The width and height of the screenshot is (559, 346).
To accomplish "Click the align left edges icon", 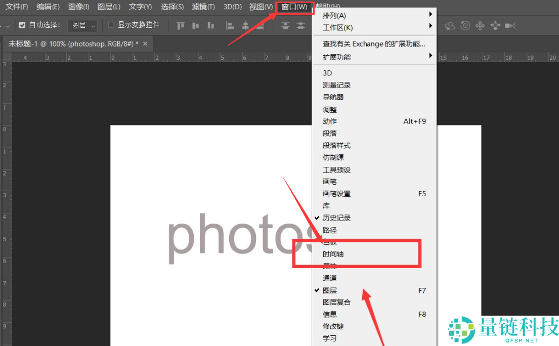I will tap(230, 25).
